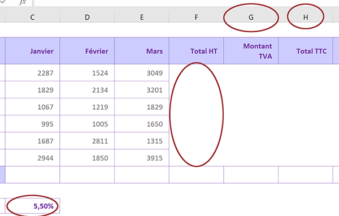The image size is (339, 216).
Task: Select the cell containing 1524
Action: [87, 73]
